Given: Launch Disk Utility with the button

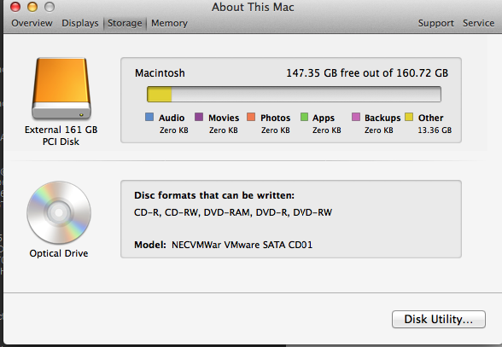Looking at the screenshot, I should coord(439,319).
